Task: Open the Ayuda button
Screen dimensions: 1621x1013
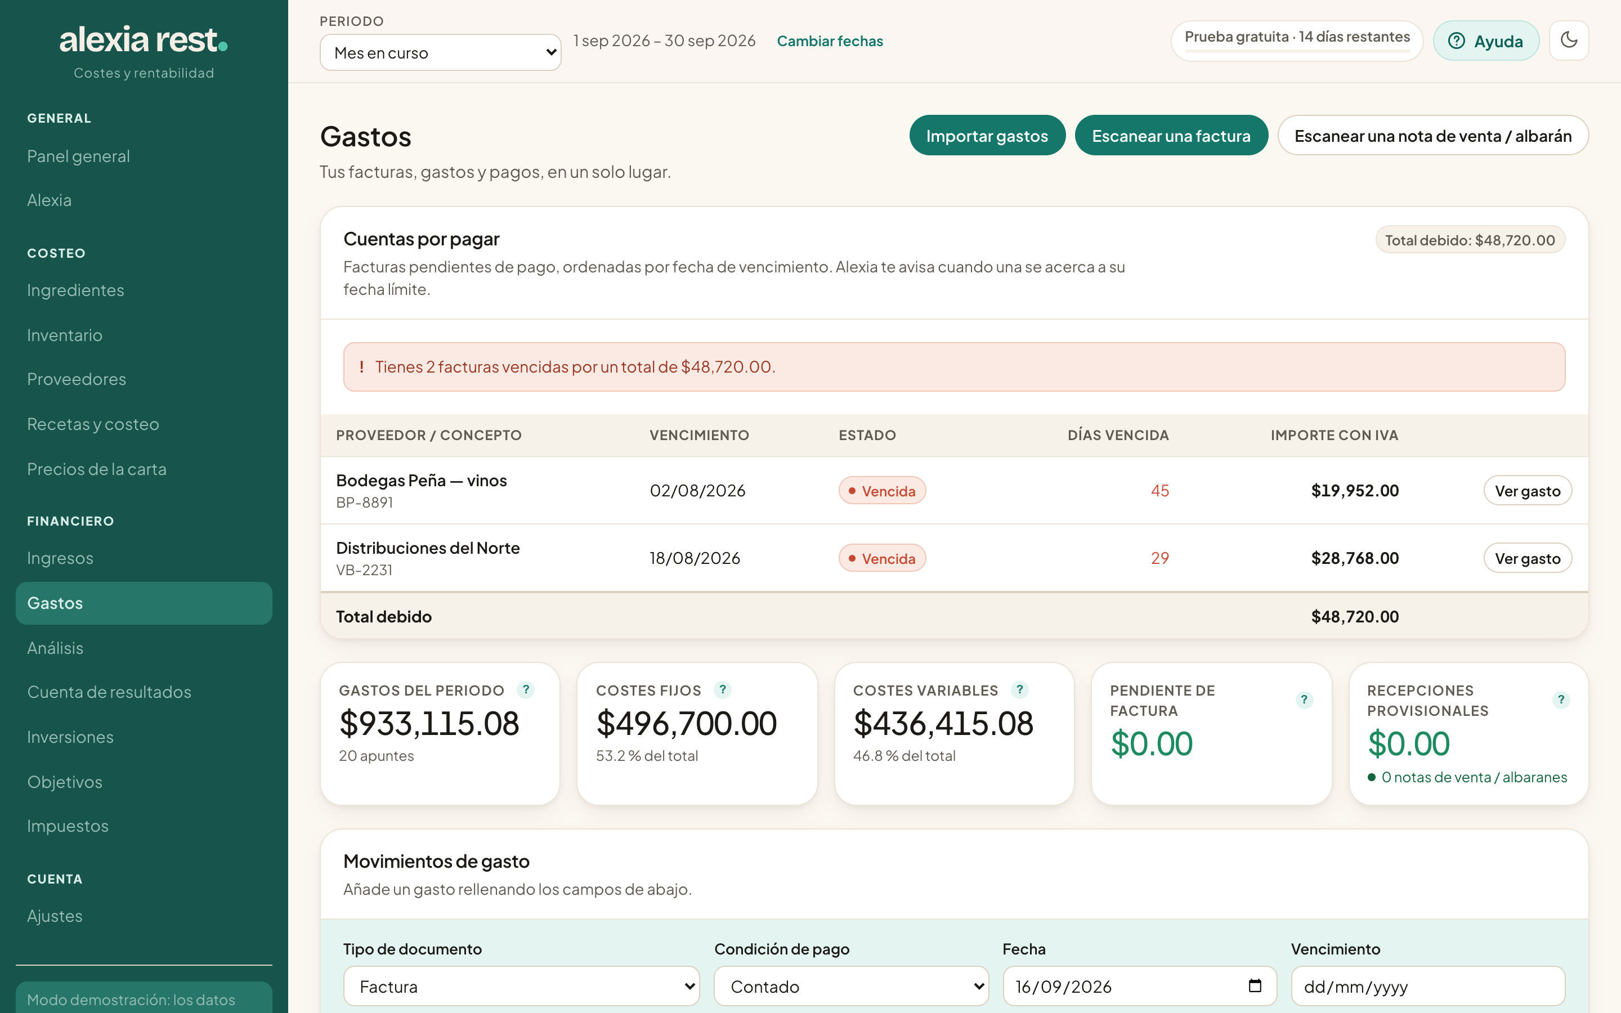Action: pos(1486,41)
